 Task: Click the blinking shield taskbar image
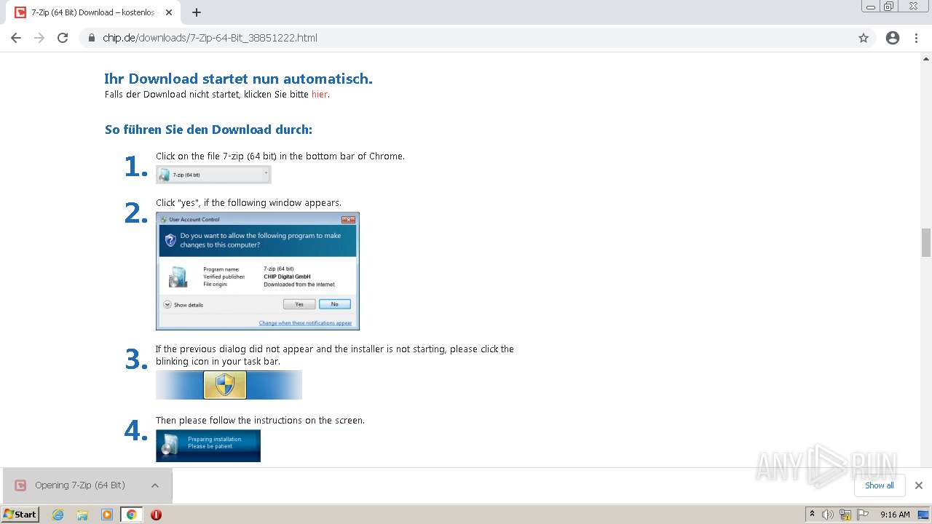point(229,385)
